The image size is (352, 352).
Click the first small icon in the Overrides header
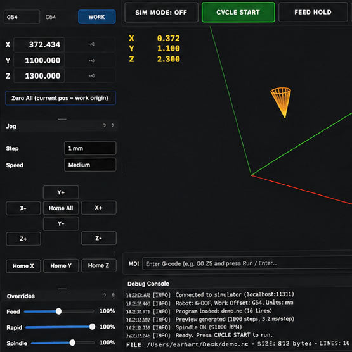click(x=105, y=295)
